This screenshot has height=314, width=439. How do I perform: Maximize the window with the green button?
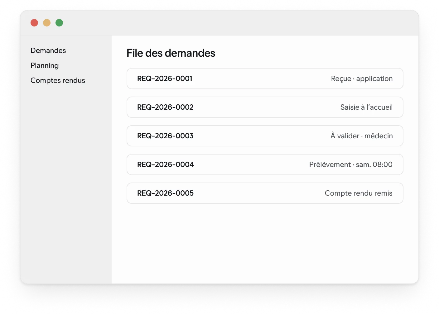(59, 23)
